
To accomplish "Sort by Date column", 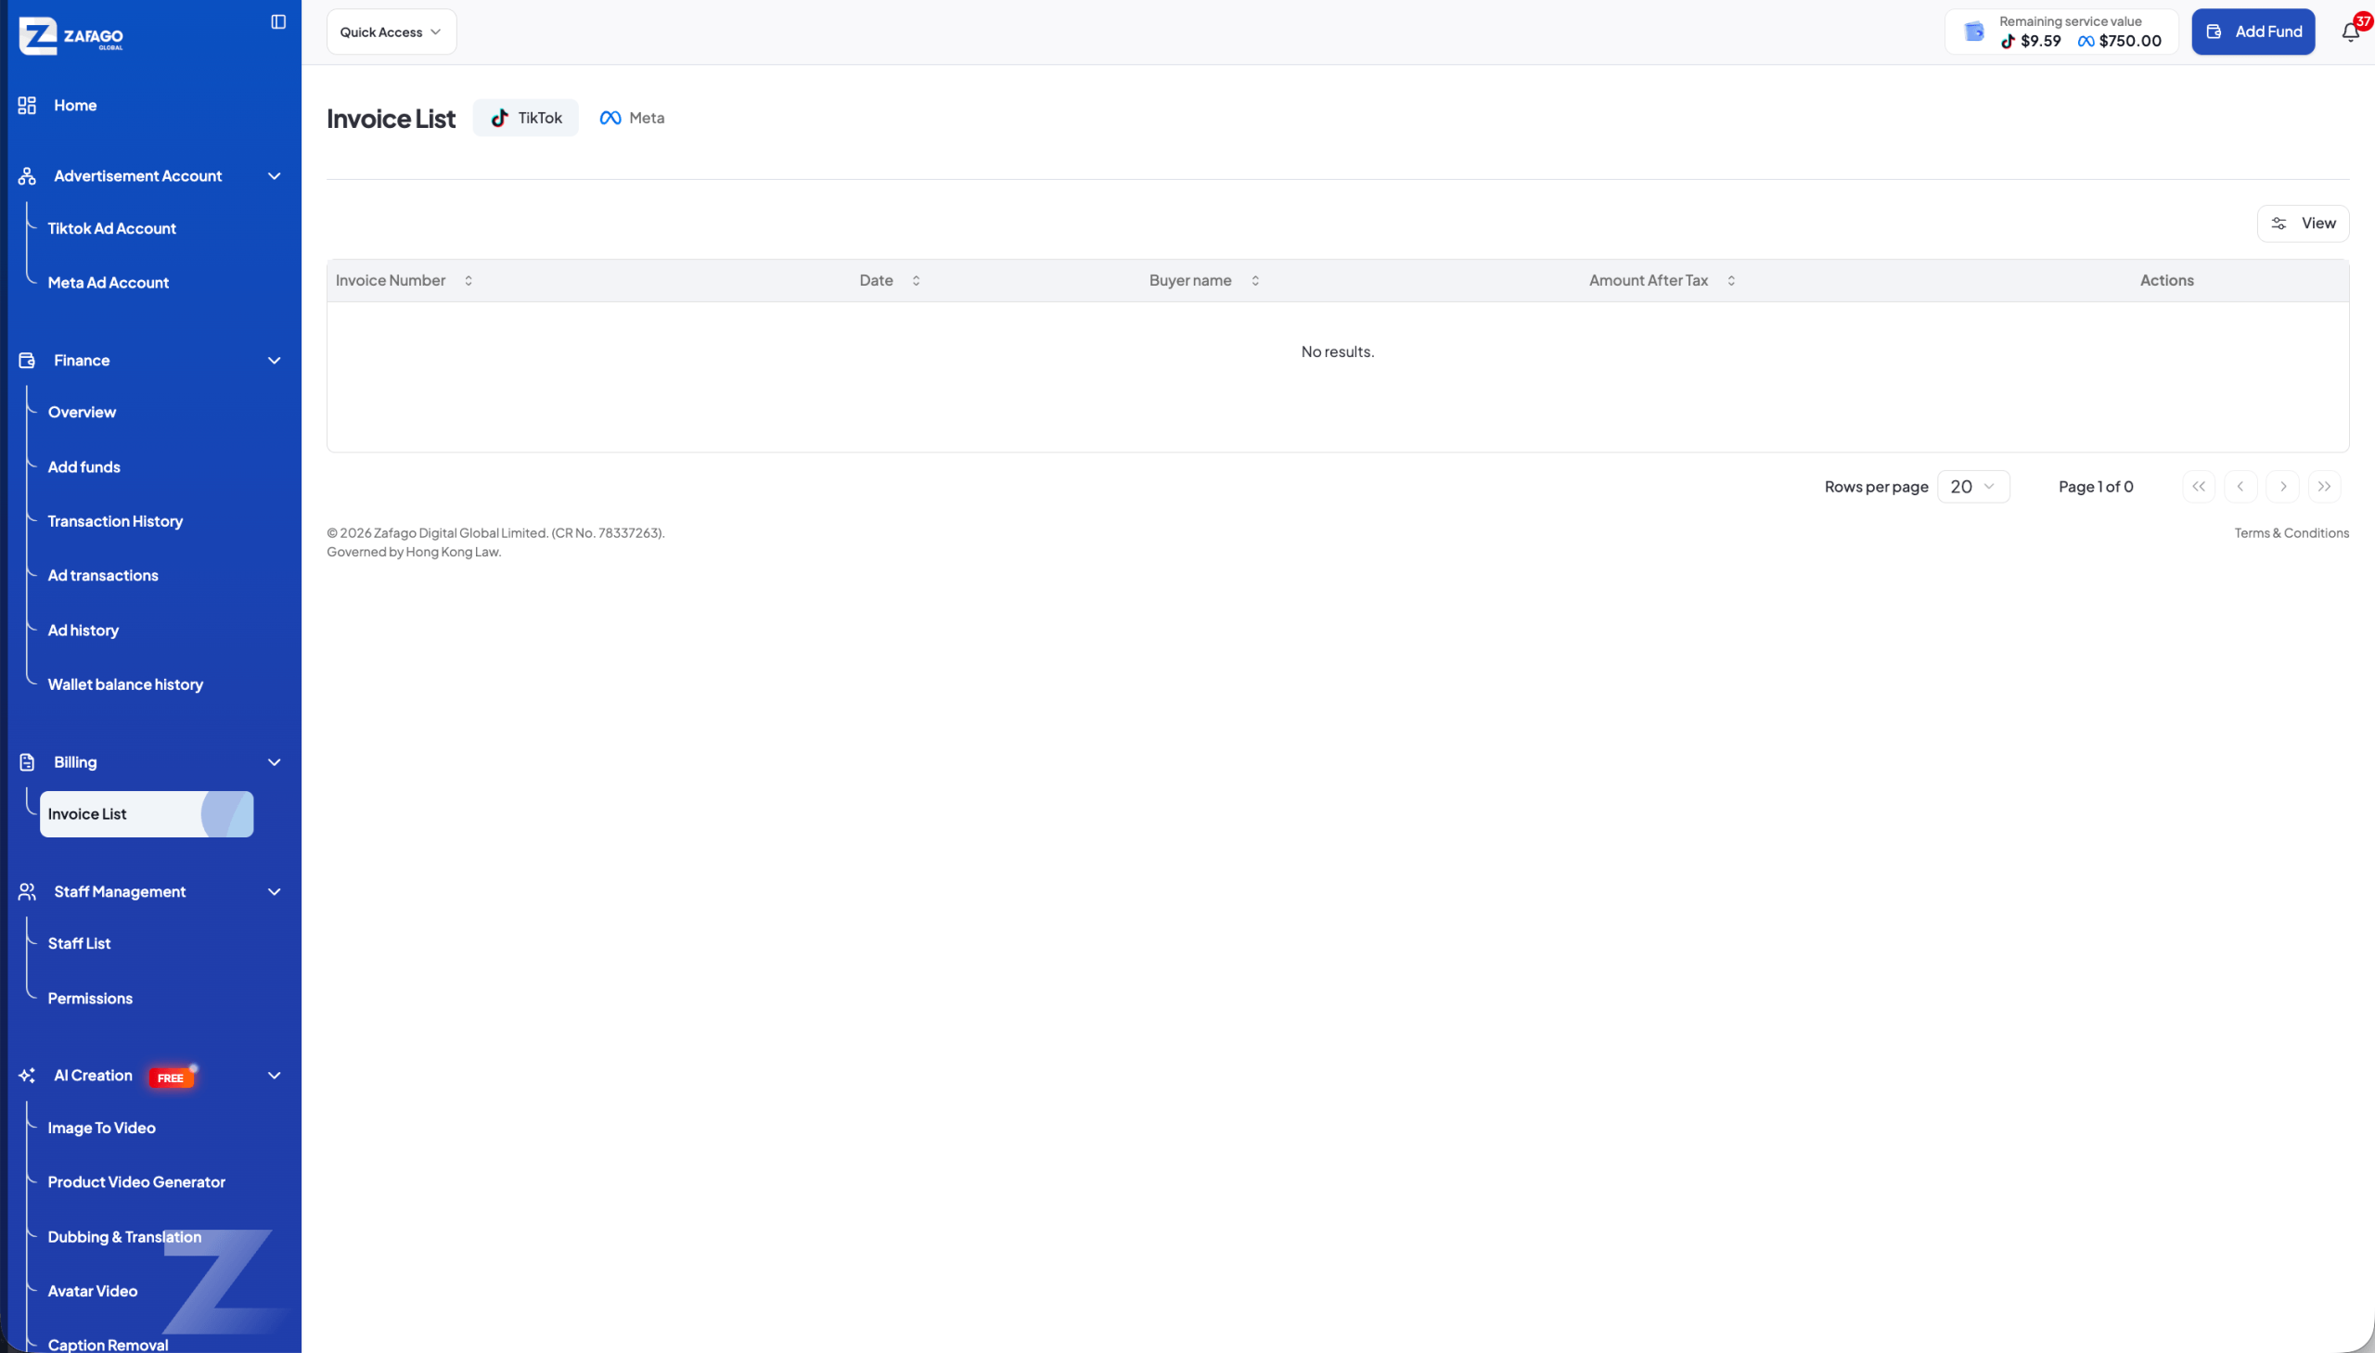I will [x=916, y=281].
